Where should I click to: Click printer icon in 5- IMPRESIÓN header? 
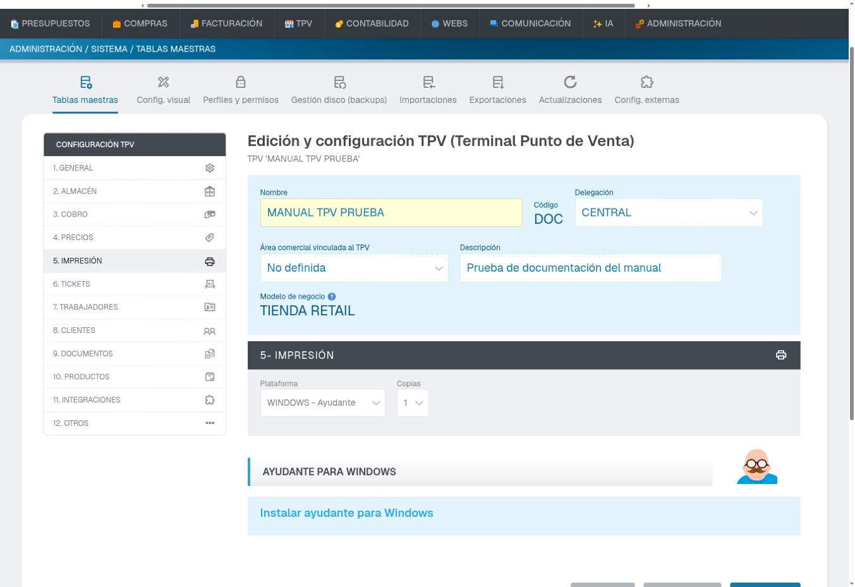point(781,355)
